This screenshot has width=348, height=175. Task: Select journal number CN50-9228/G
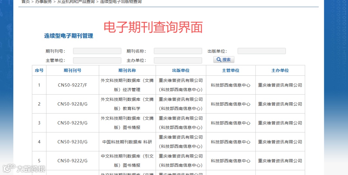(72, 104)
